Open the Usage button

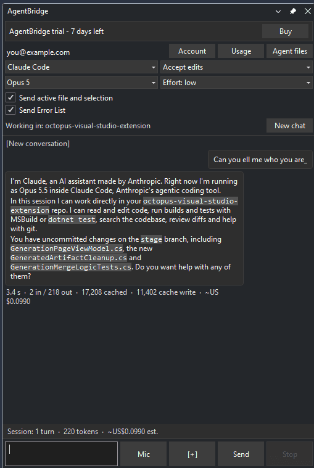241,51
